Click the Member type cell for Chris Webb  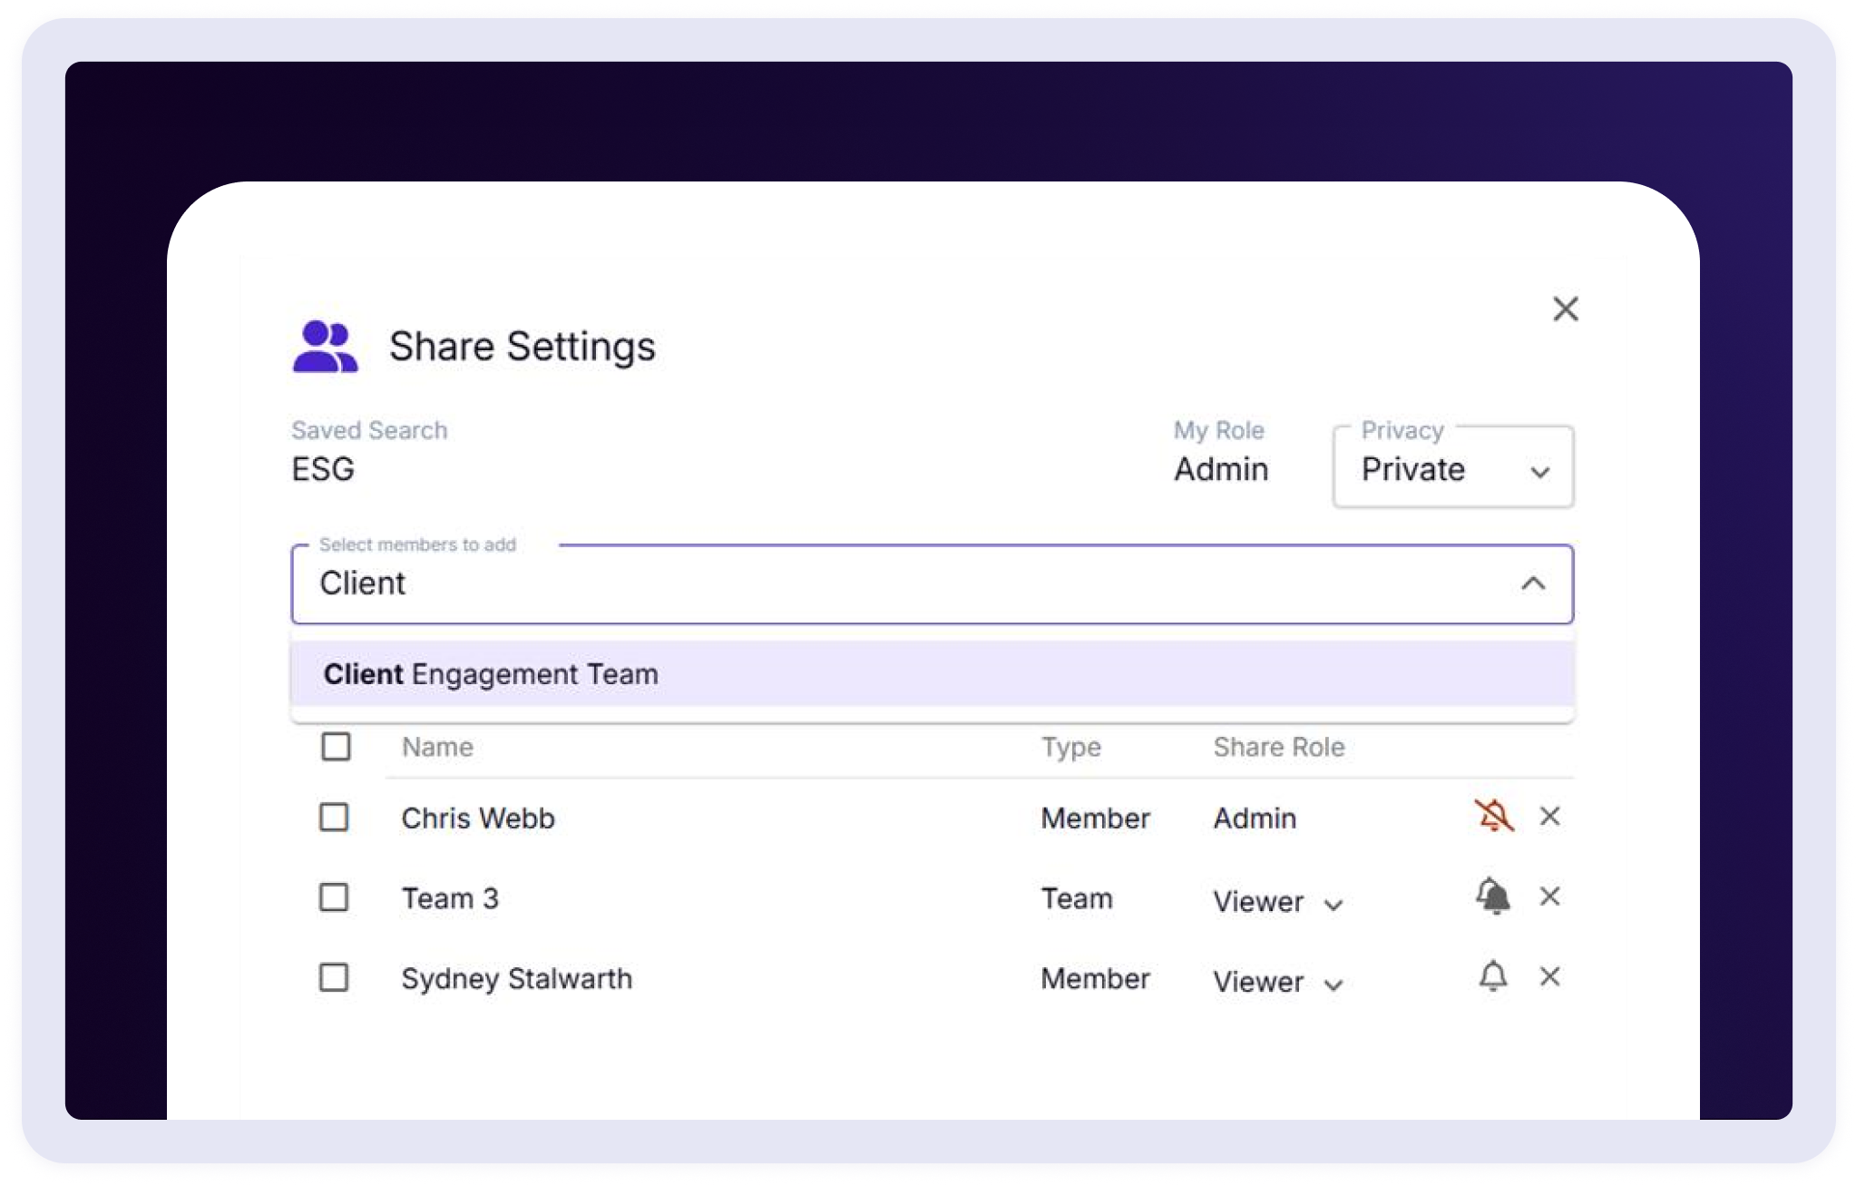click(1095, 818)
